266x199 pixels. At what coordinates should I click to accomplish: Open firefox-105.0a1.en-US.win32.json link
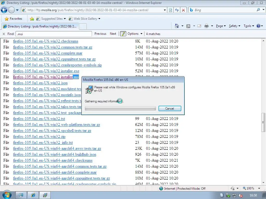pyautogui.click(x=40, y=83)
